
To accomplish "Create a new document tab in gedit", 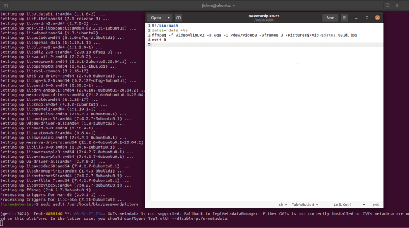I will click(178, 17).
